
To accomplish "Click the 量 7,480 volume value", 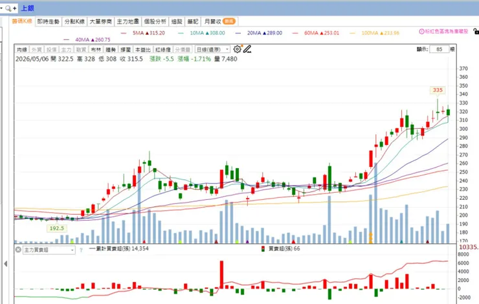I will [x=225, y=59].
